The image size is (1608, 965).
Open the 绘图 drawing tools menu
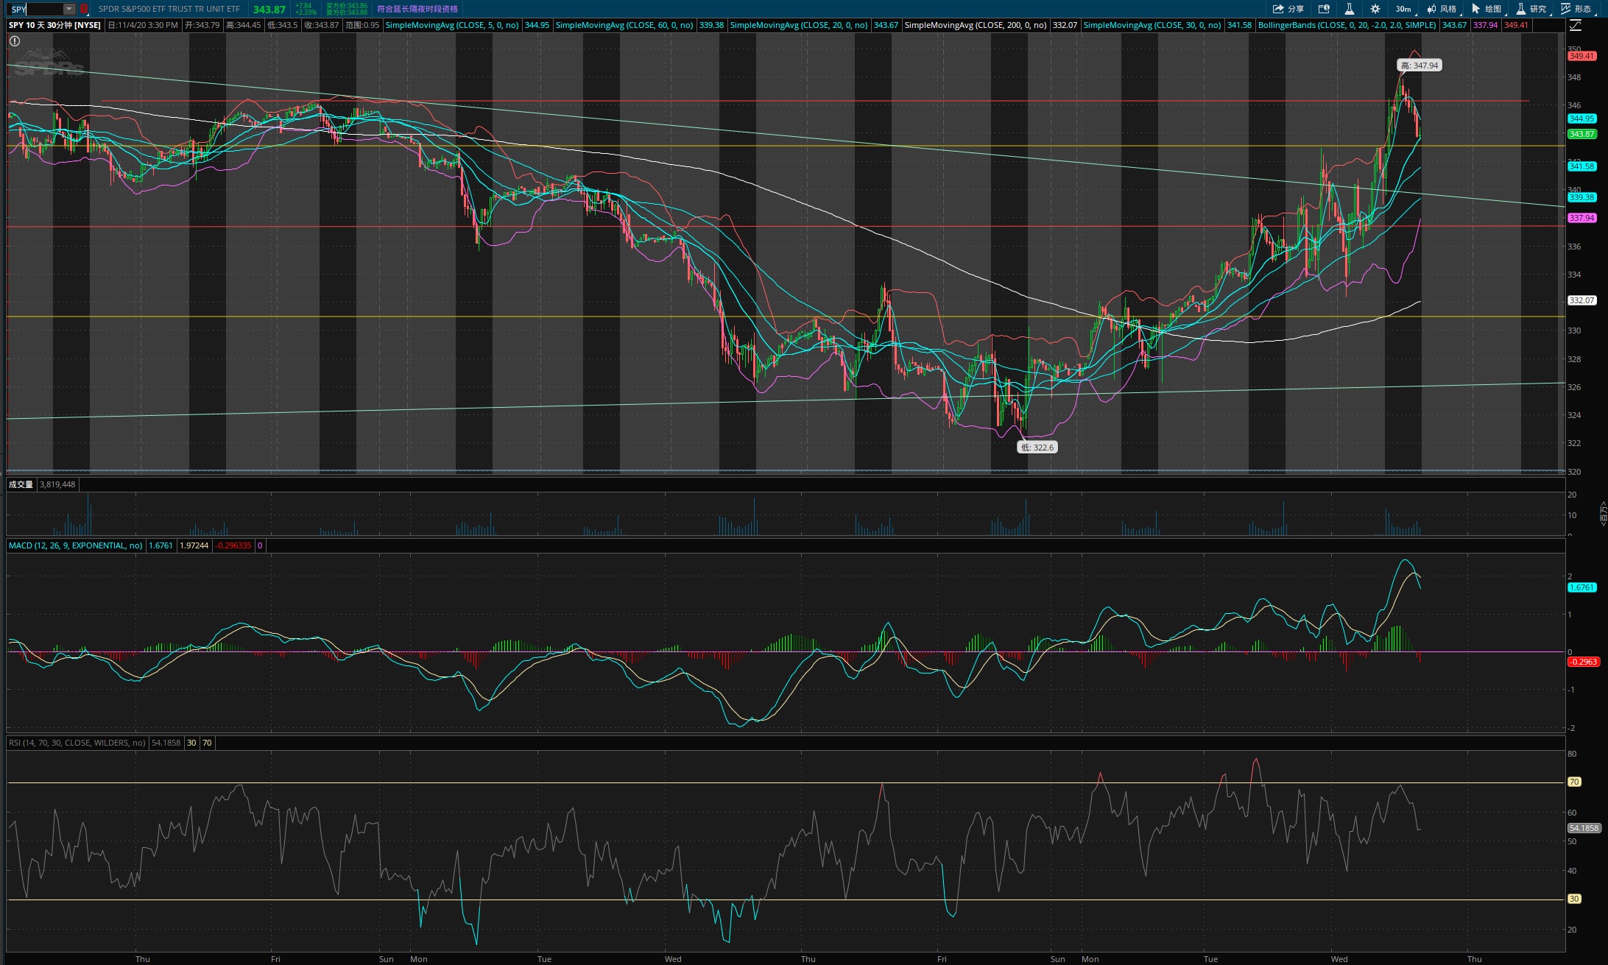click(x=1487, y=9)
